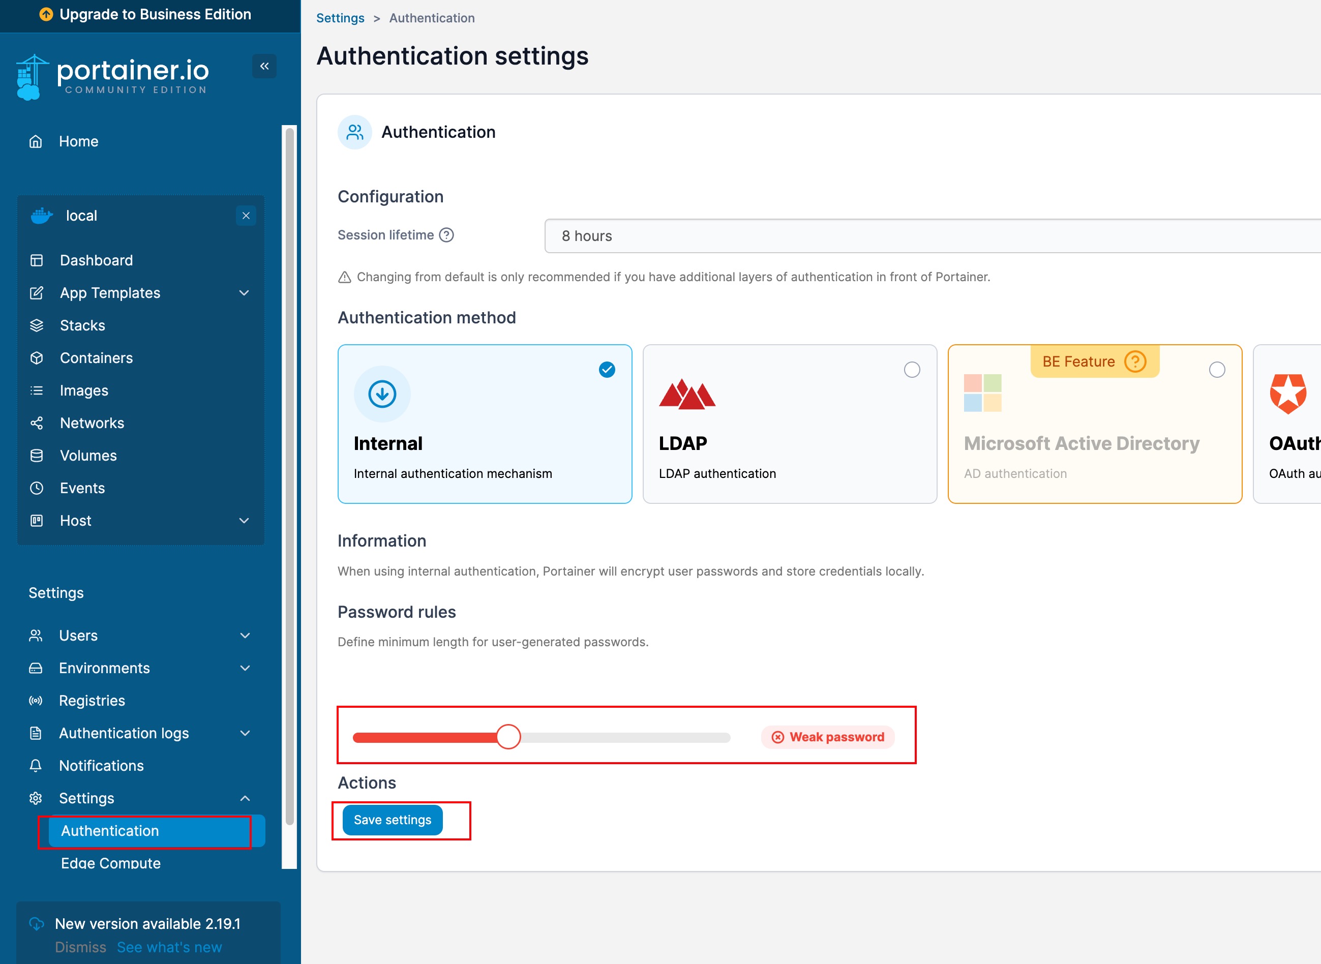Select the Internal authentication radio button
The width and height of the screenshot is (1321, 964).
(x=607, y=369)
